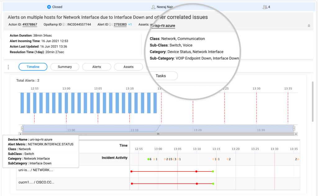Open the kebab menu beside the Timeline tab
This screenshot has height=196, width=318.
pos(8,67)
